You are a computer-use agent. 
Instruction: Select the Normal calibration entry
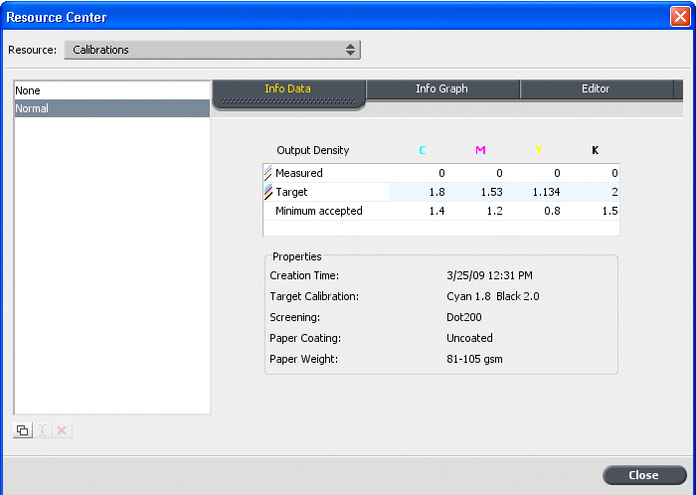click(112, 108)
